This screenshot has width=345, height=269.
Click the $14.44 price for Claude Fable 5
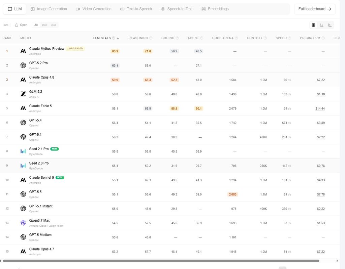click(x=320, y=108)
